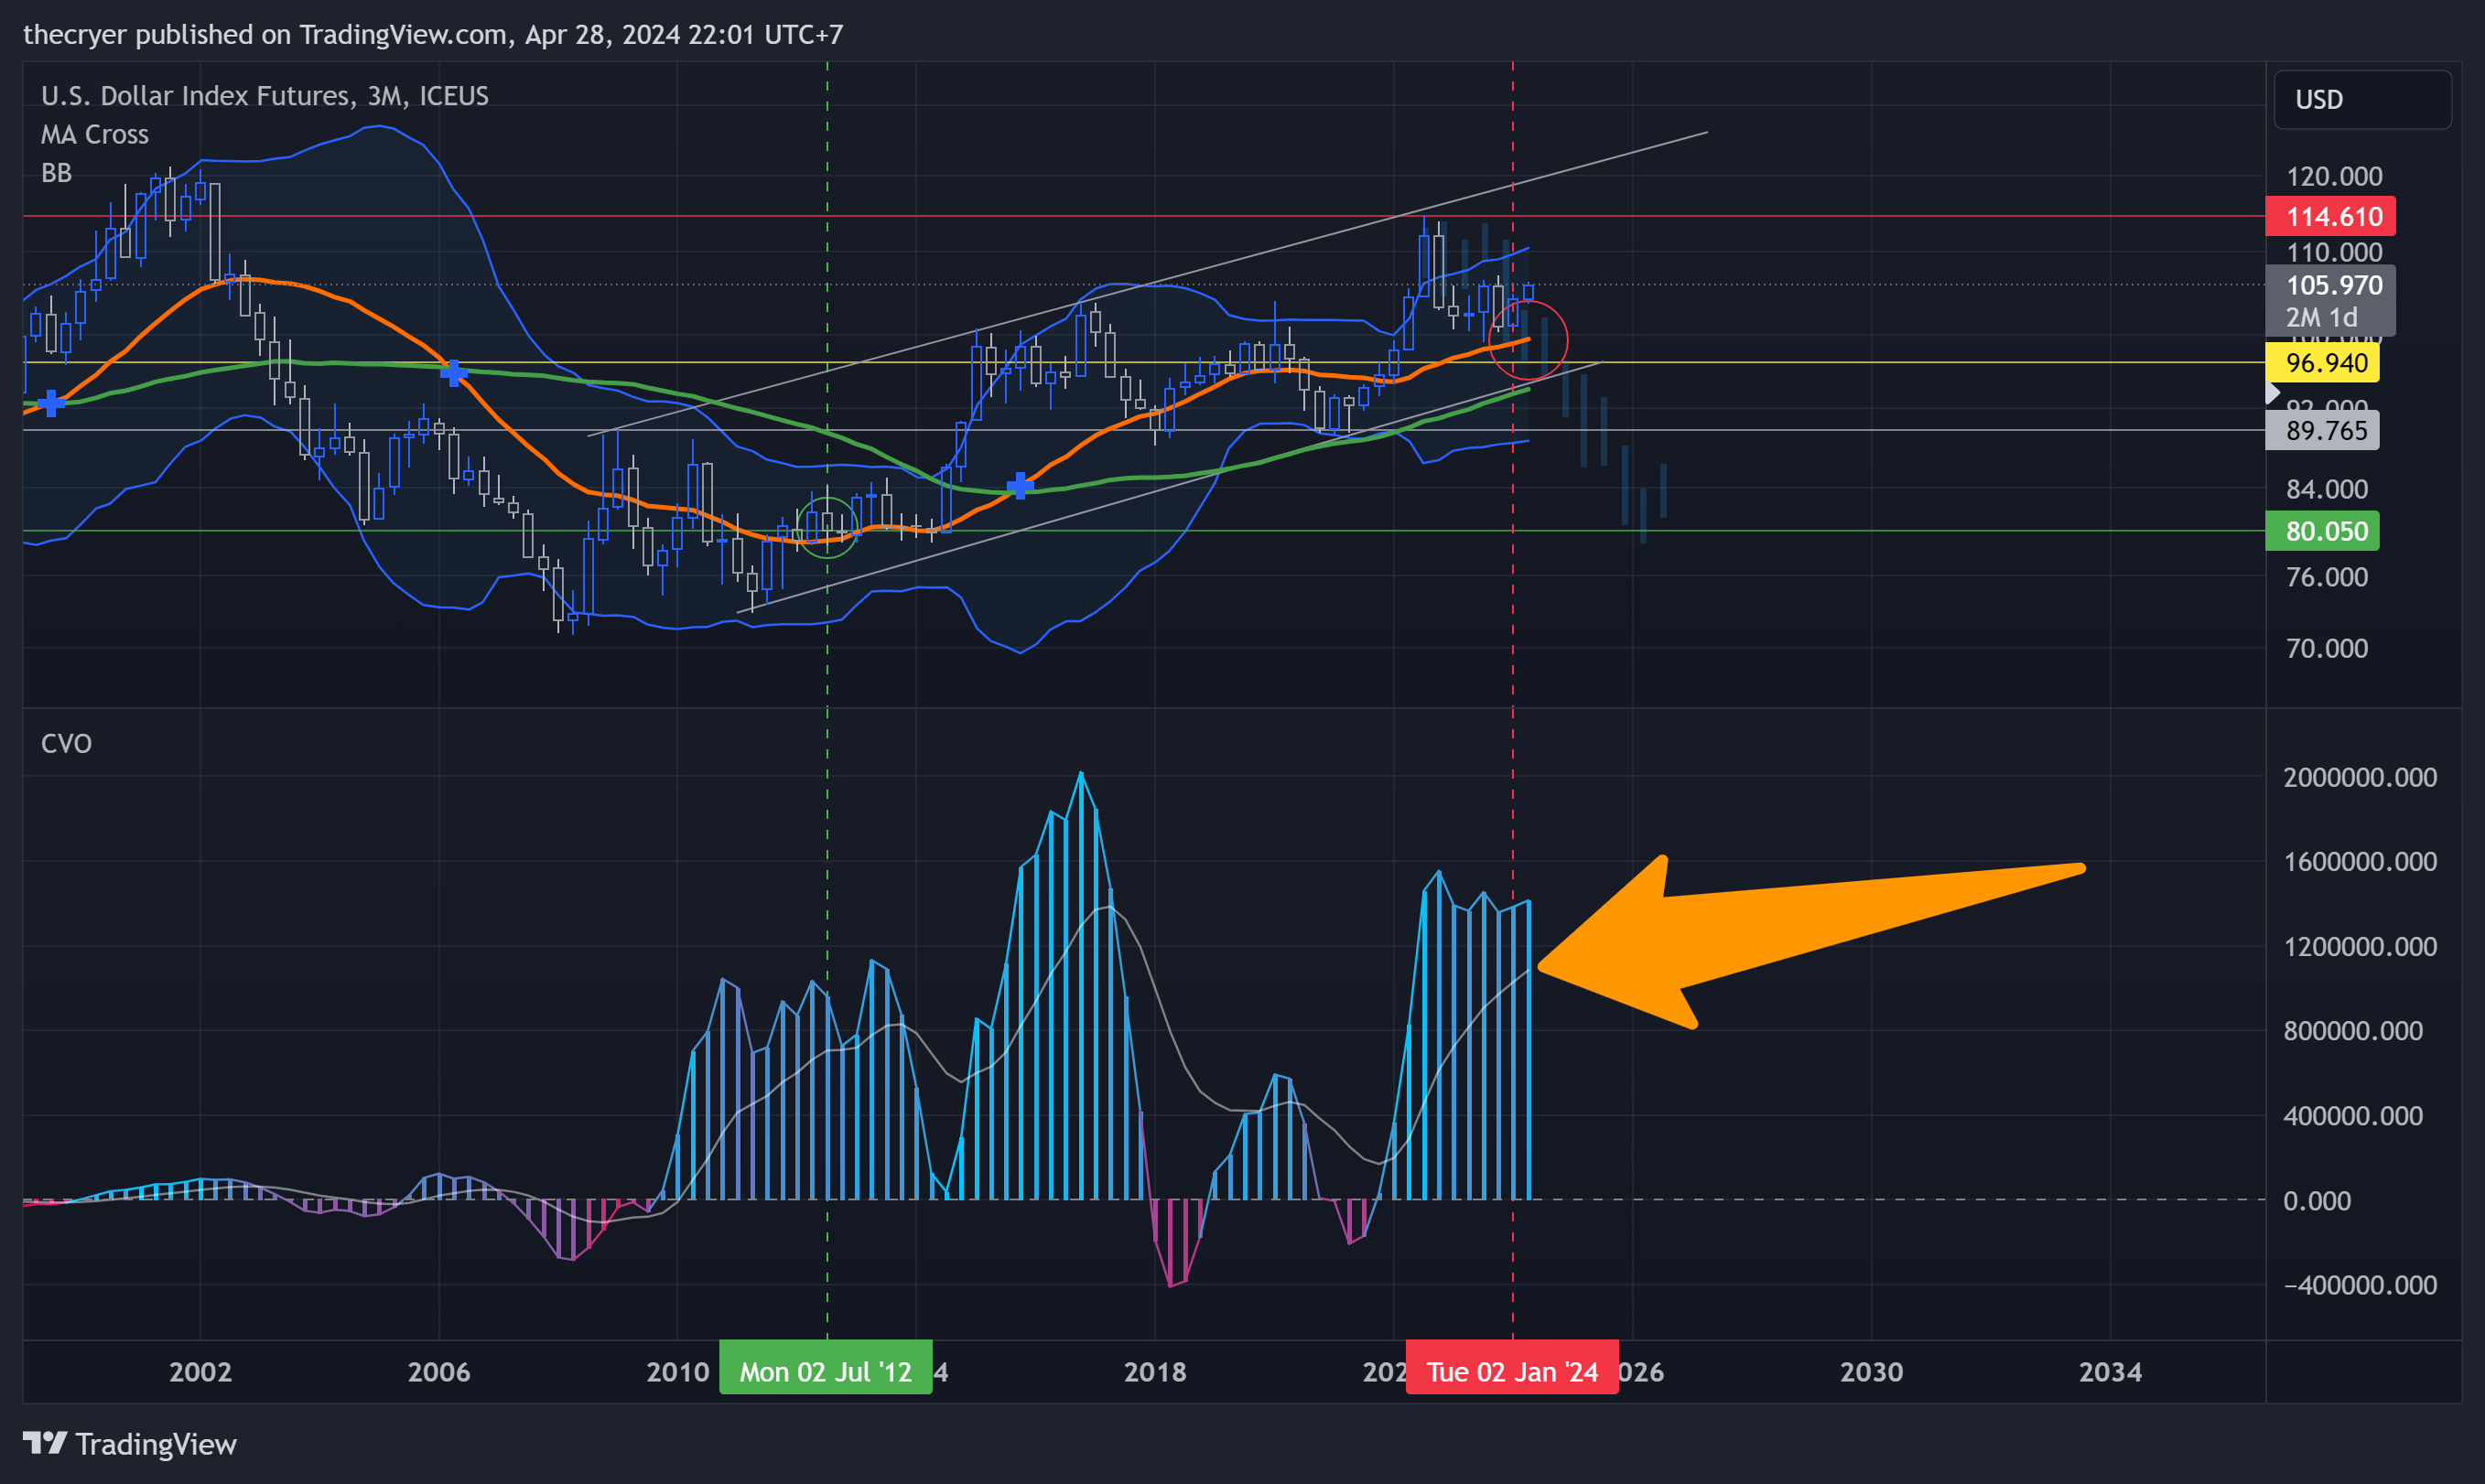Click the 120.000 price axis label

[2334, 177]
